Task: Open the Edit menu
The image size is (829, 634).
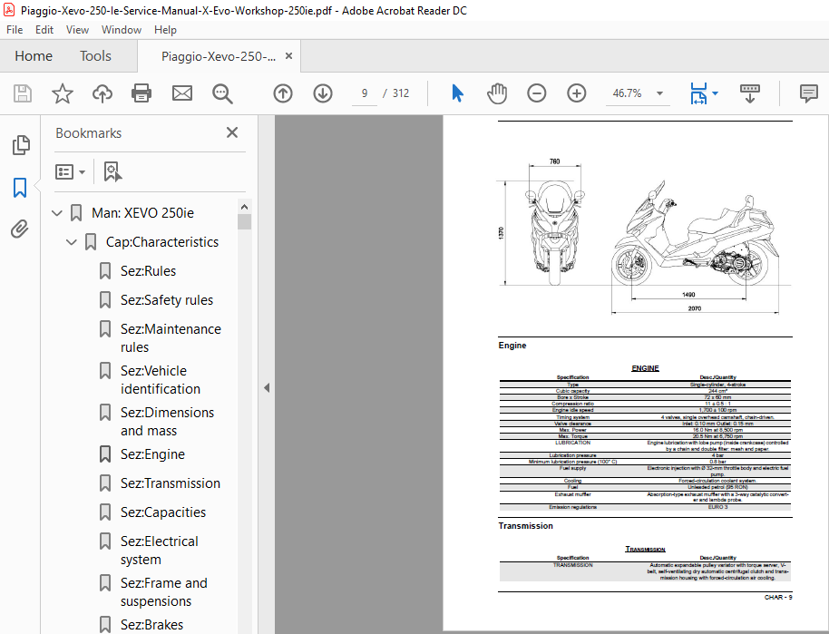Action: point(44,30)
